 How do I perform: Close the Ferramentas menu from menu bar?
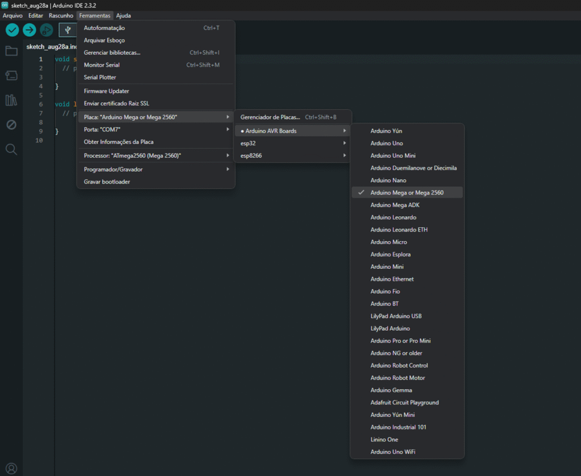(x=95, y=15)
